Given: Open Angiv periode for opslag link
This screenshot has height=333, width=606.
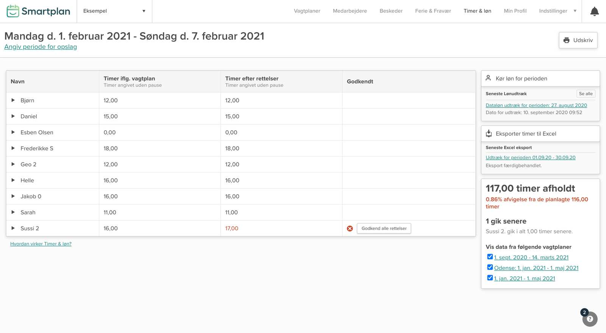Looking at the screenshot, I should click(41, 47).
